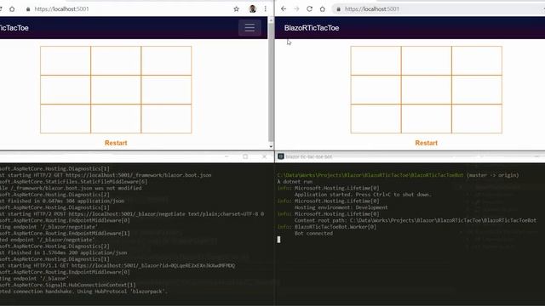This screenshot has height=306, width=545.
Task: Mark the bottom-right cell of the left board
Action: tap(166, 119)
